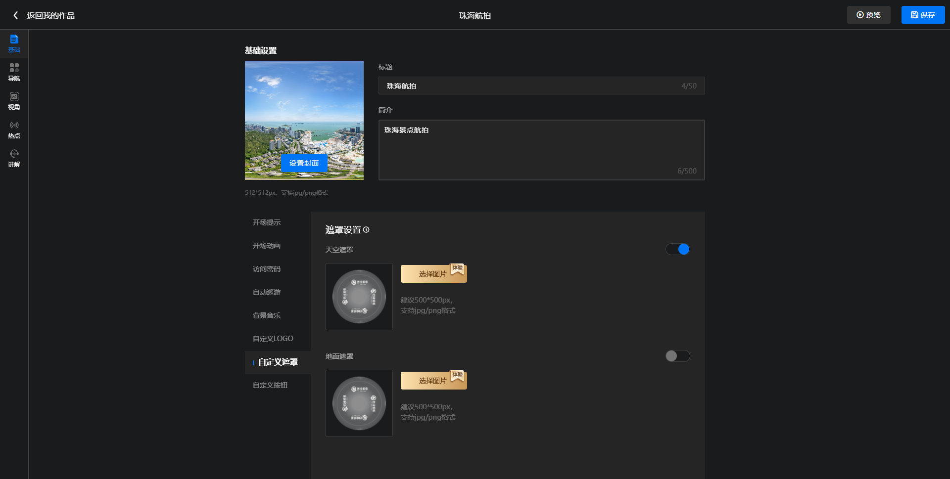
Task: Click the back arrow to 返回我的作品
Action: click(16, 15)
